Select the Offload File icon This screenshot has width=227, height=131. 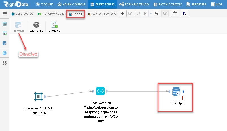(54, 25)
